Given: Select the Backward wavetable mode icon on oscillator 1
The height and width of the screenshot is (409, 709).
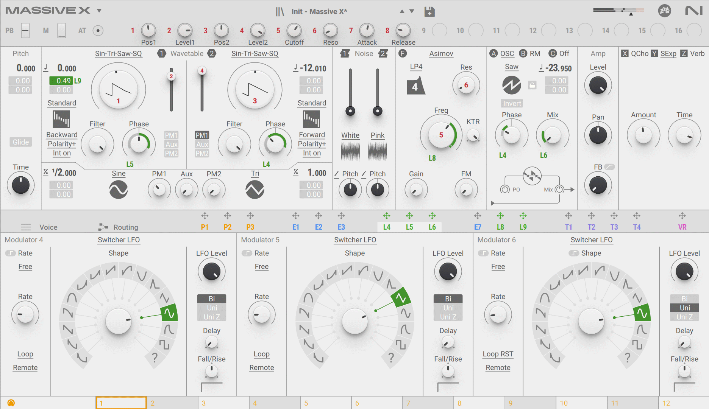Looking at the screenshot, I should pos(61,119).
